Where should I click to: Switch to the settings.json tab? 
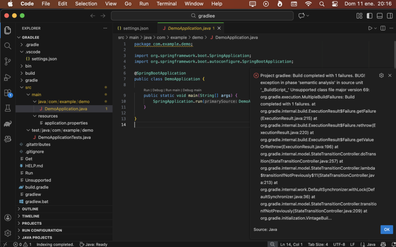tap(135, 28)
